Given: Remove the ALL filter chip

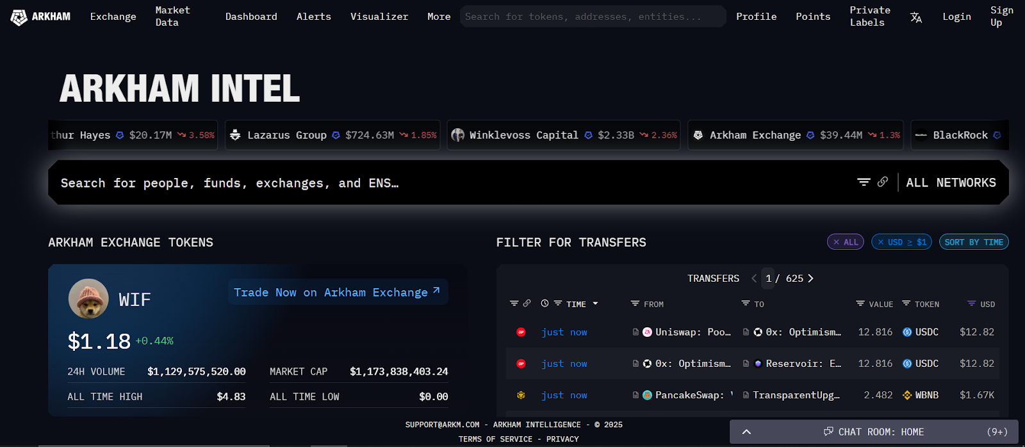Looking at the screenshot, I should (x=846, y=242).
